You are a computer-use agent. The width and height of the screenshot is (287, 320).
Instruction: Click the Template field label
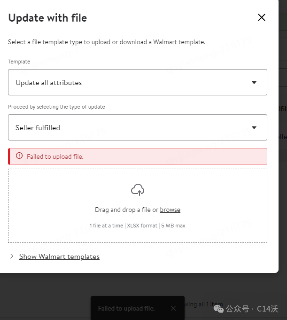coord(19,62)
